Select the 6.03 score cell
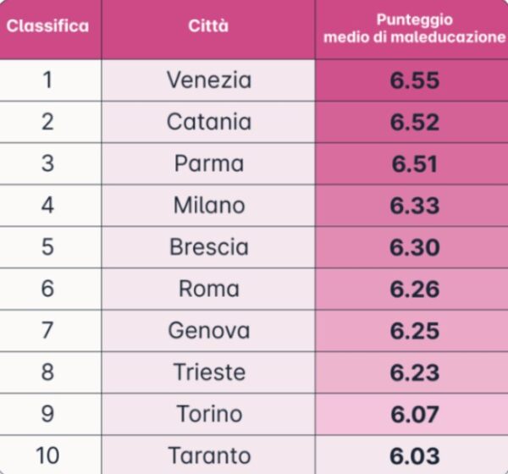 414,455
